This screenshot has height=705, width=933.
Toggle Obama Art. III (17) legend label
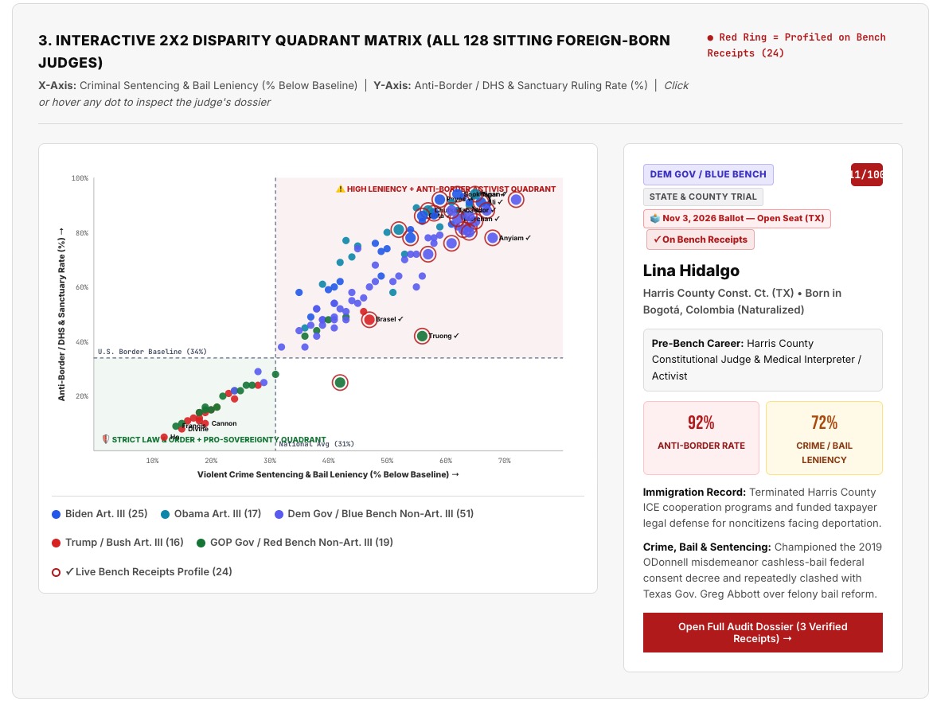pos(218,513)
